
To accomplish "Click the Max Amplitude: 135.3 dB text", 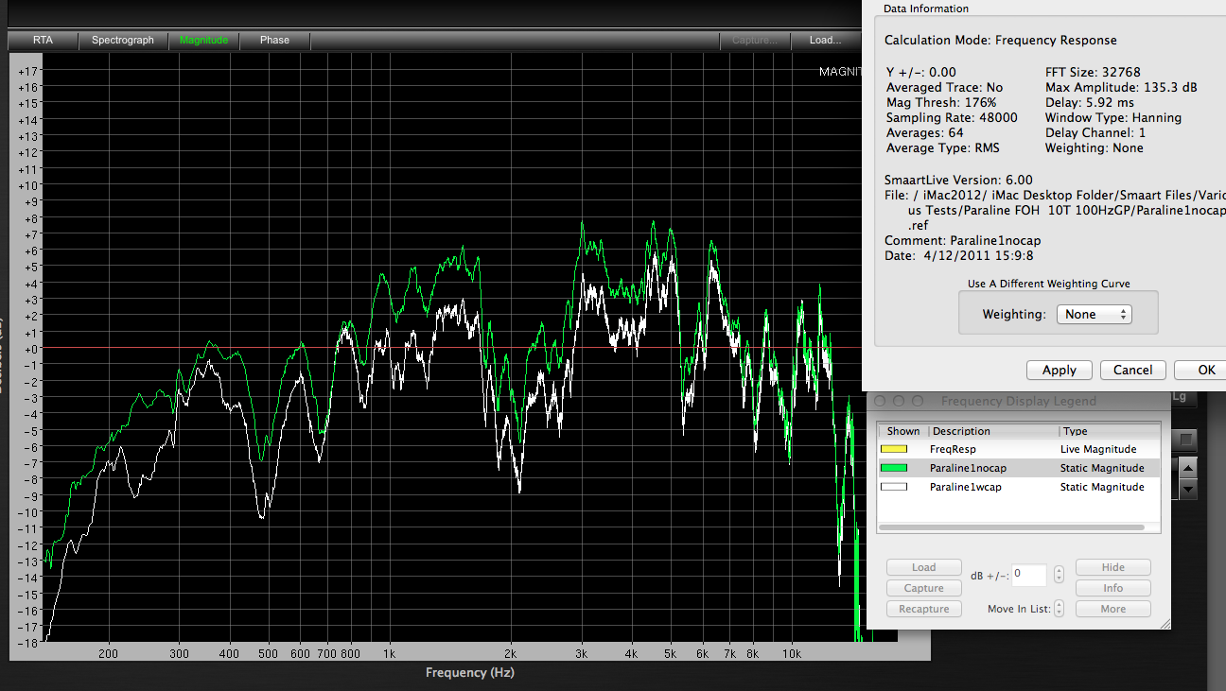I will point(1121,87).
